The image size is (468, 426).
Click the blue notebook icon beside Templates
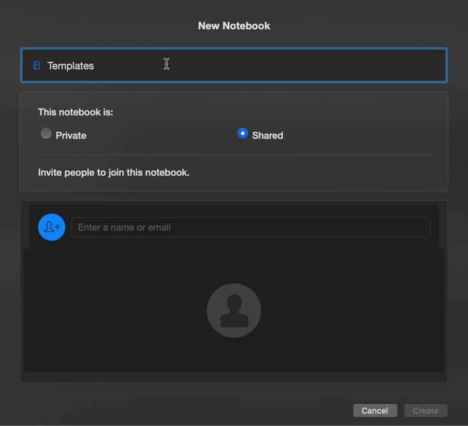click(x=37, y=65)
